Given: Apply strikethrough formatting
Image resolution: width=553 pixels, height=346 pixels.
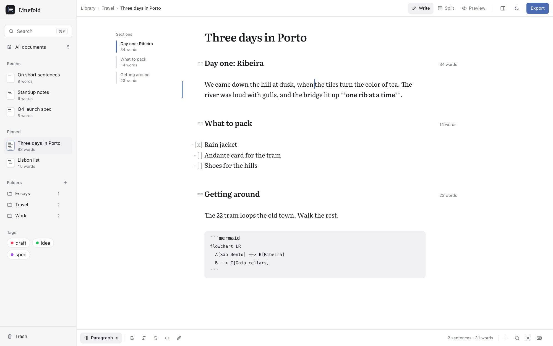Looking at the screenshot, I should click(155, 338).
